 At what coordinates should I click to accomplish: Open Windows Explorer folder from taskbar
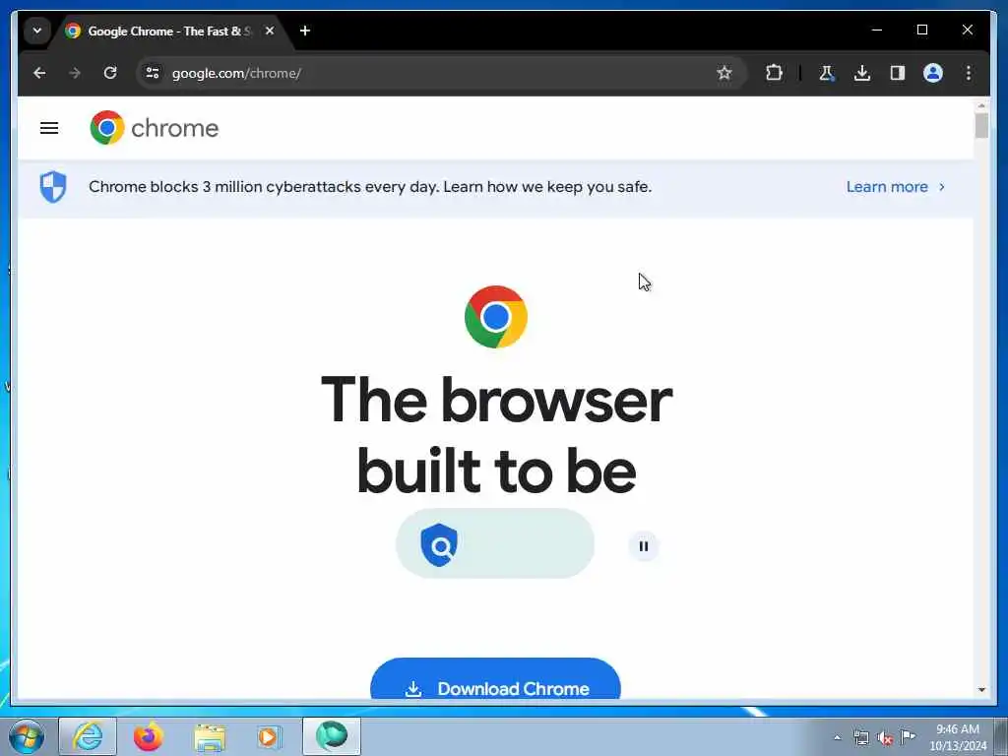(x=210, y=736)
